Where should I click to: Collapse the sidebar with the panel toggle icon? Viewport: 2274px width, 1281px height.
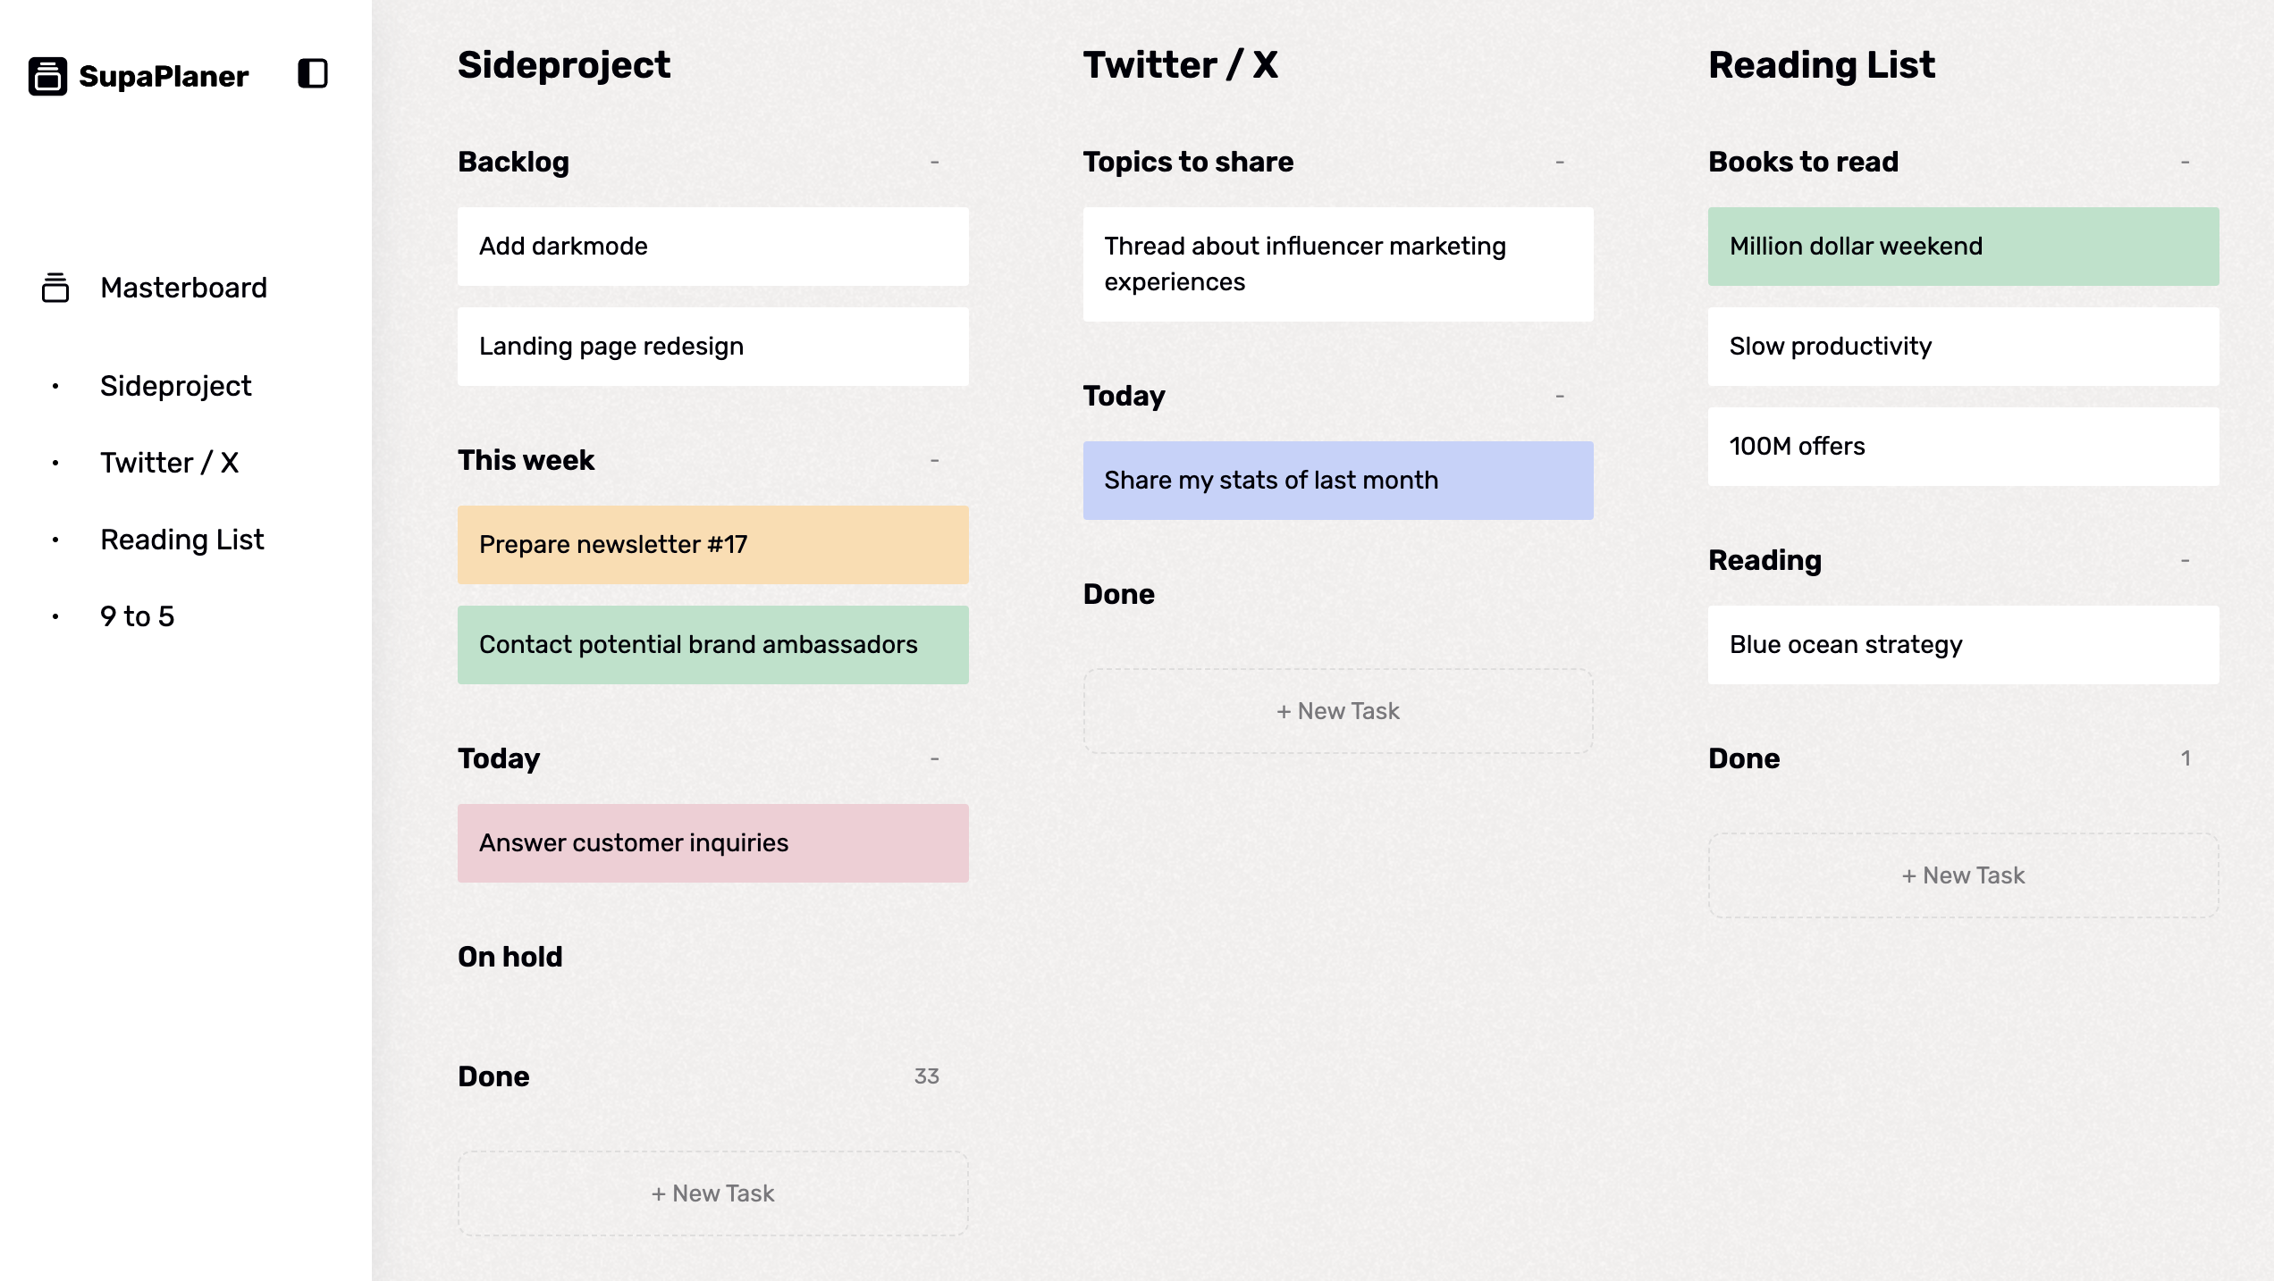tap(313, 74)
